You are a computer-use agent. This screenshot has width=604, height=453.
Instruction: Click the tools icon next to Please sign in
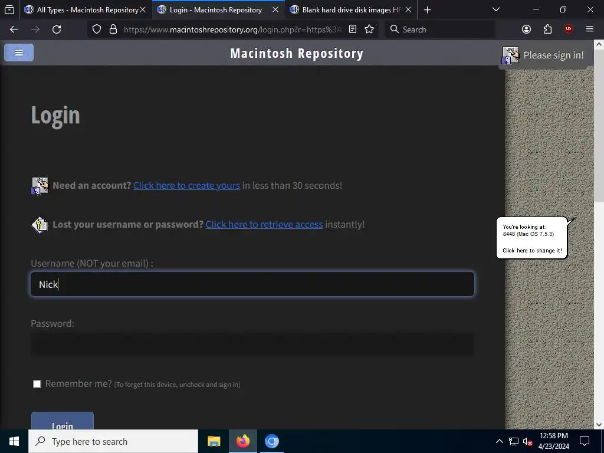(x=511, y=55)
